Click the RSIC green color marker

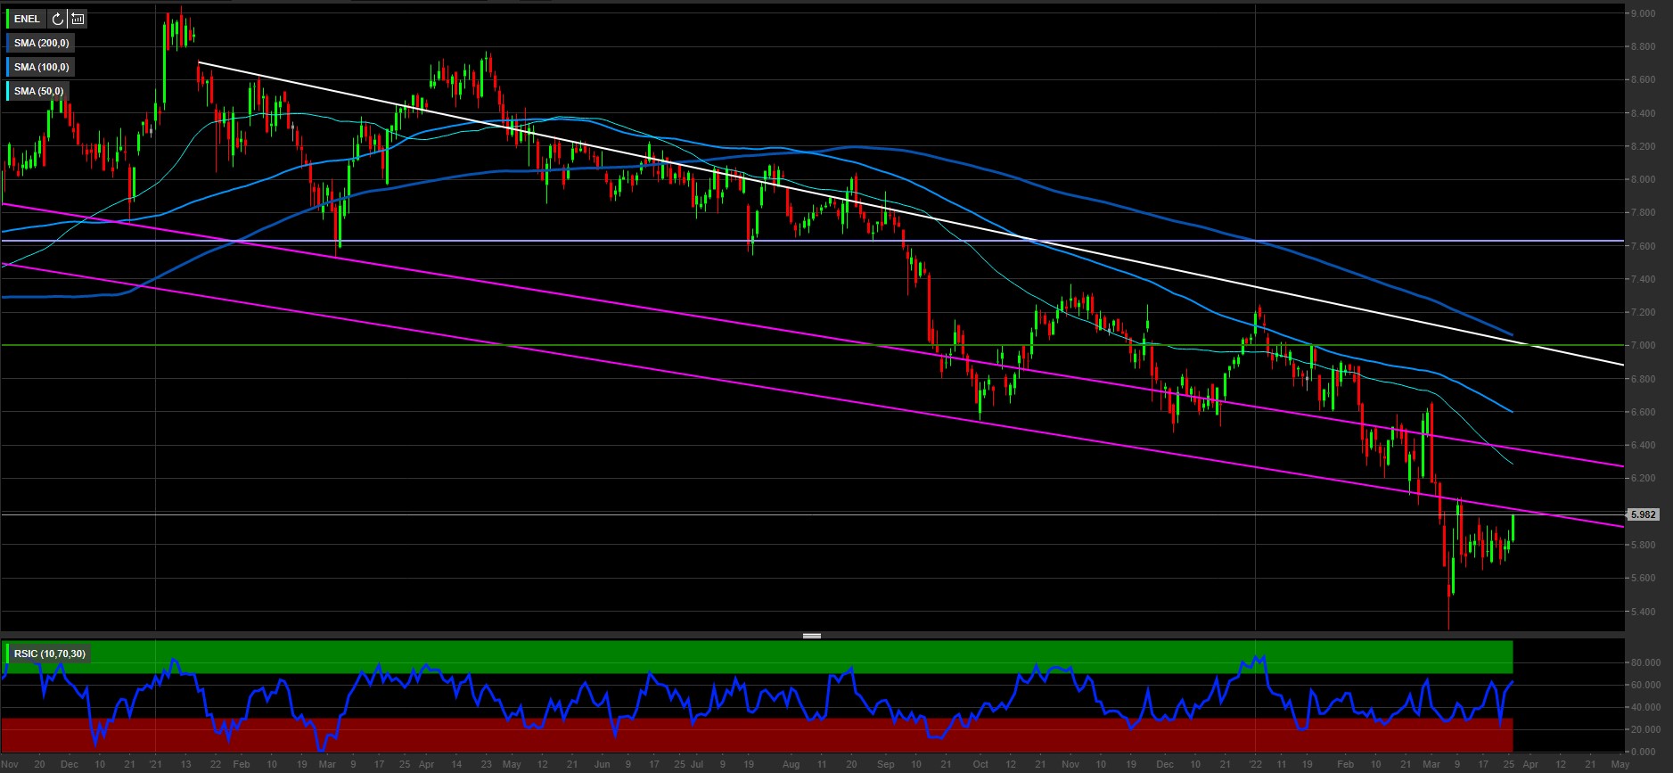[x=8, y=654]
